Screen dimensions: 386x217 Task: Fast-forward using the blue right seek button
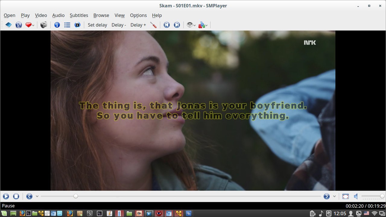pos(327,197)
